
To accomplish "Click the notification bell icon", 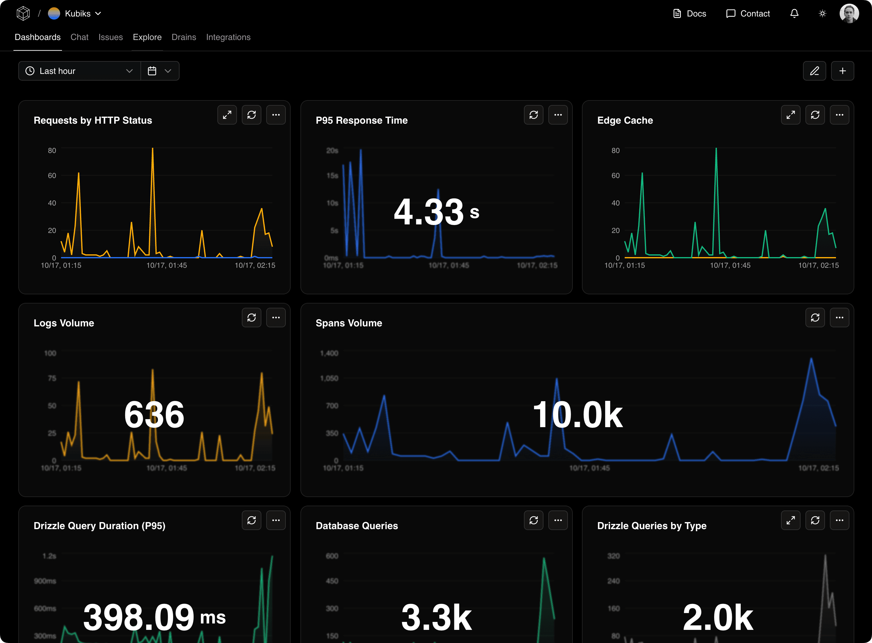I will click(x=794, y=14).
